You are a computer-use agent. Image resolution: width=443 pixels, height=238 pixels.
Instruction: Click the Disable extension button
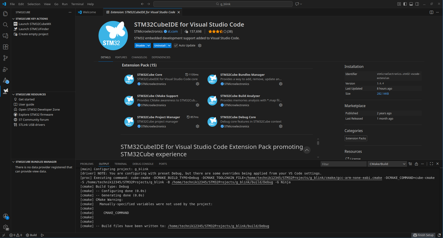pos(140,45)
